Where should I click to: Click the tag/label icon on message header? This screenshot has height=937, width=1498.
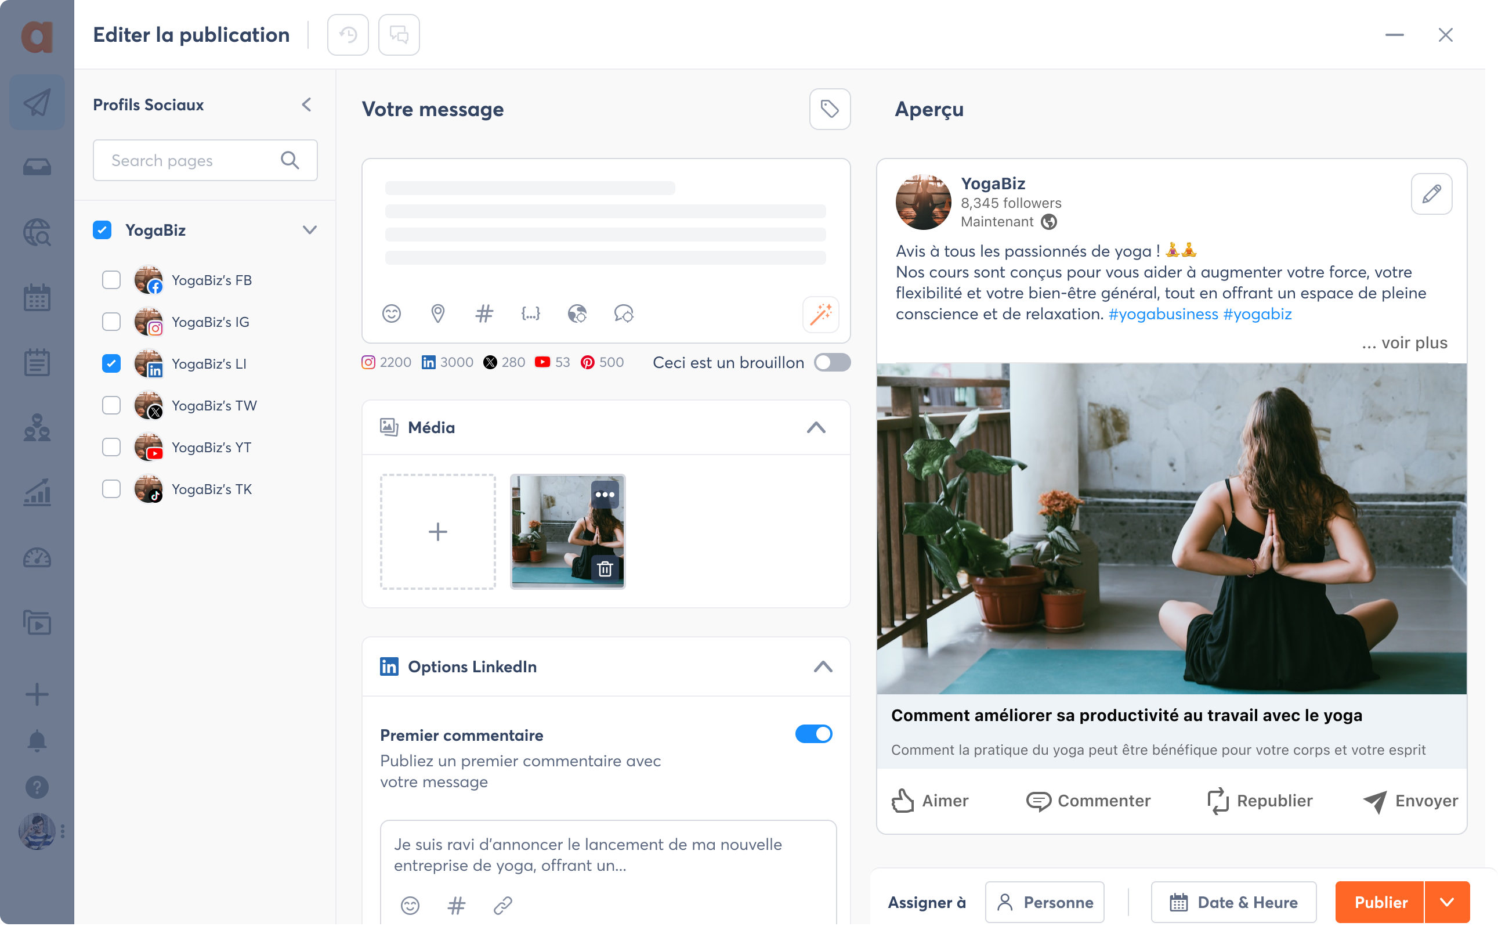829,108
